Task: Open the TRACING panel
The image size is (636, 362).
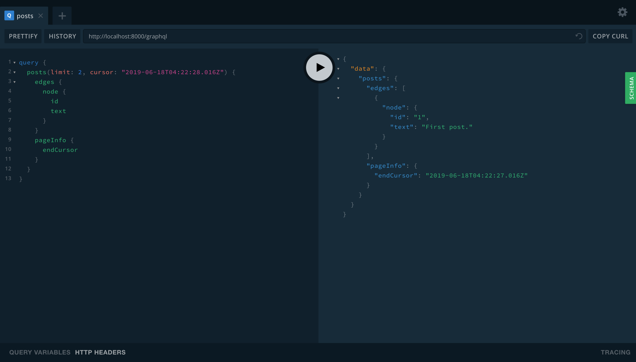Action: click(615, 352)
